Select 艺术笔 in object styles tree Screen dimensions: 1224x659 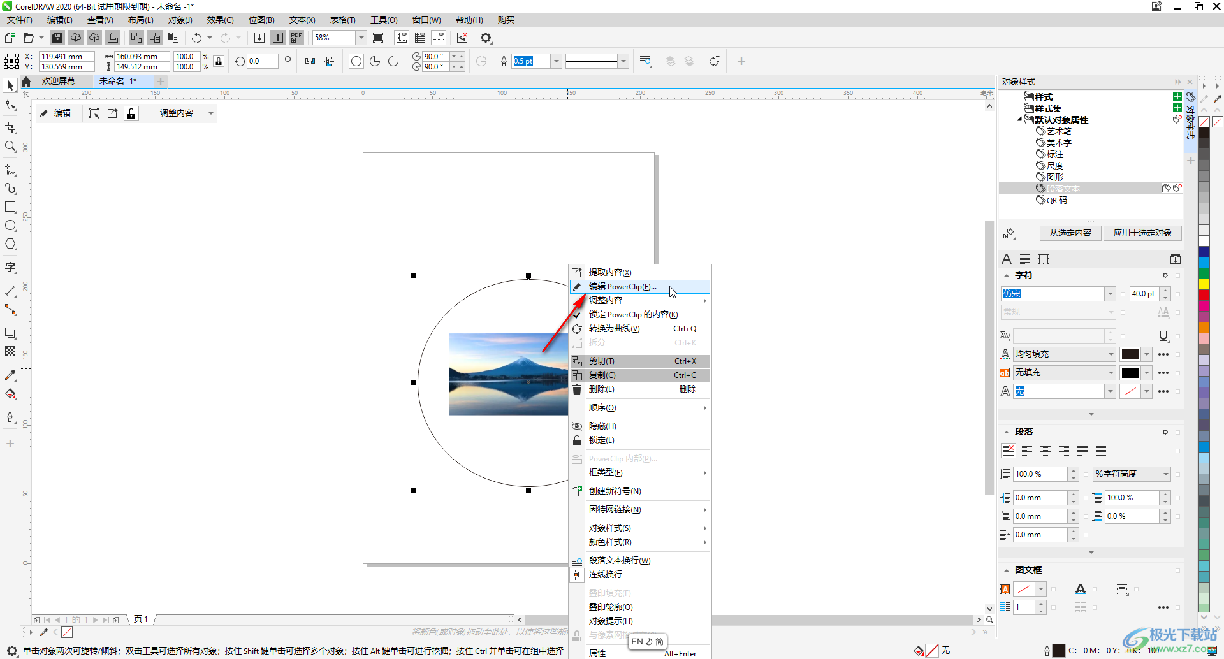1059,131
